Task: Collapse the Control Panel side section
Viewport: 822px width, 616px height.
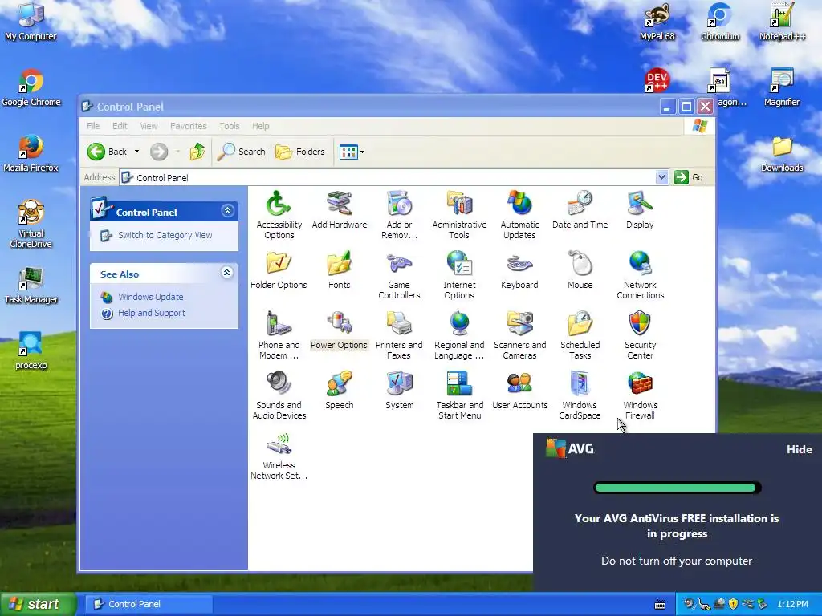Action: tap(227, 211)
